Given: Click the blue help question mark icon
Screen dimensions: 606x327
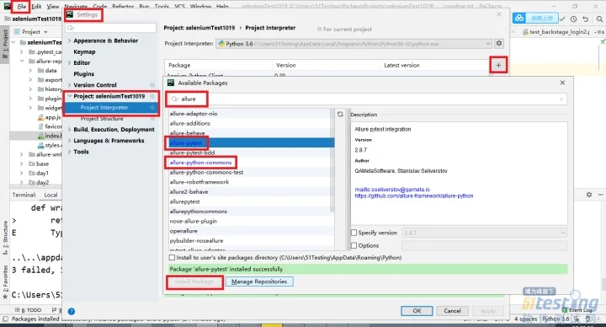Looking at the screenshot, I should [x=72, y=311].
